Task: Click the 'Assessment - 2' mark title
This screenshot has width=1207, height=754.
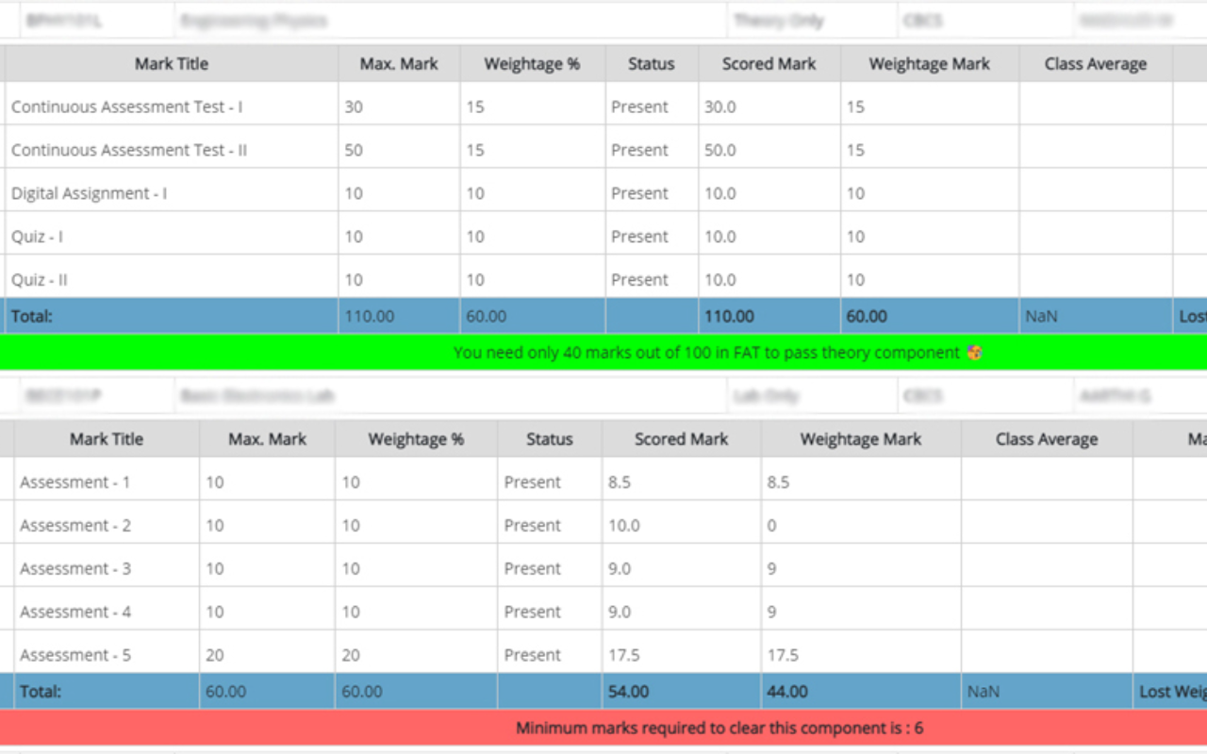Action: tap(75, 526)
